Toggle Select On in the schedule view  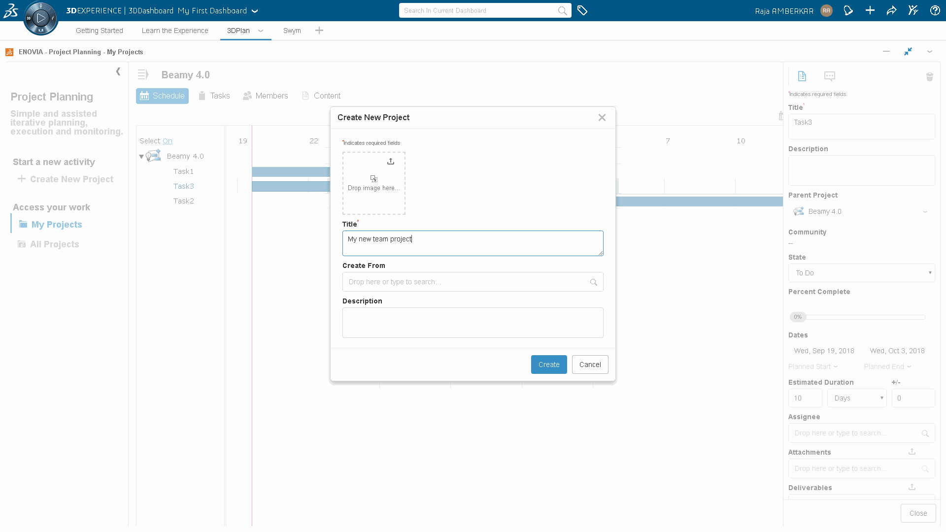(x=168, y=141)
